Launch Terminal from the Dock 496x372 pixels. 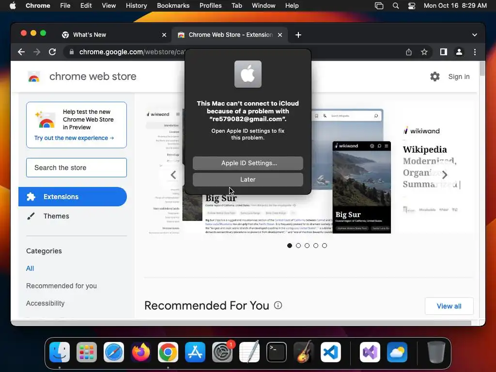coord(277,352)
